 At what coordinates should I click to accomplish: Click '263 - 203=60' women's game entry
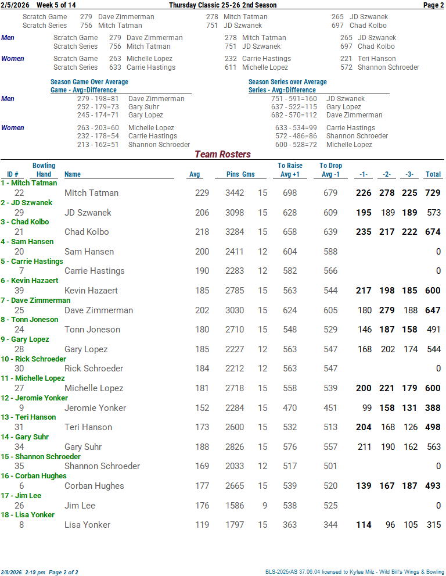98,128
